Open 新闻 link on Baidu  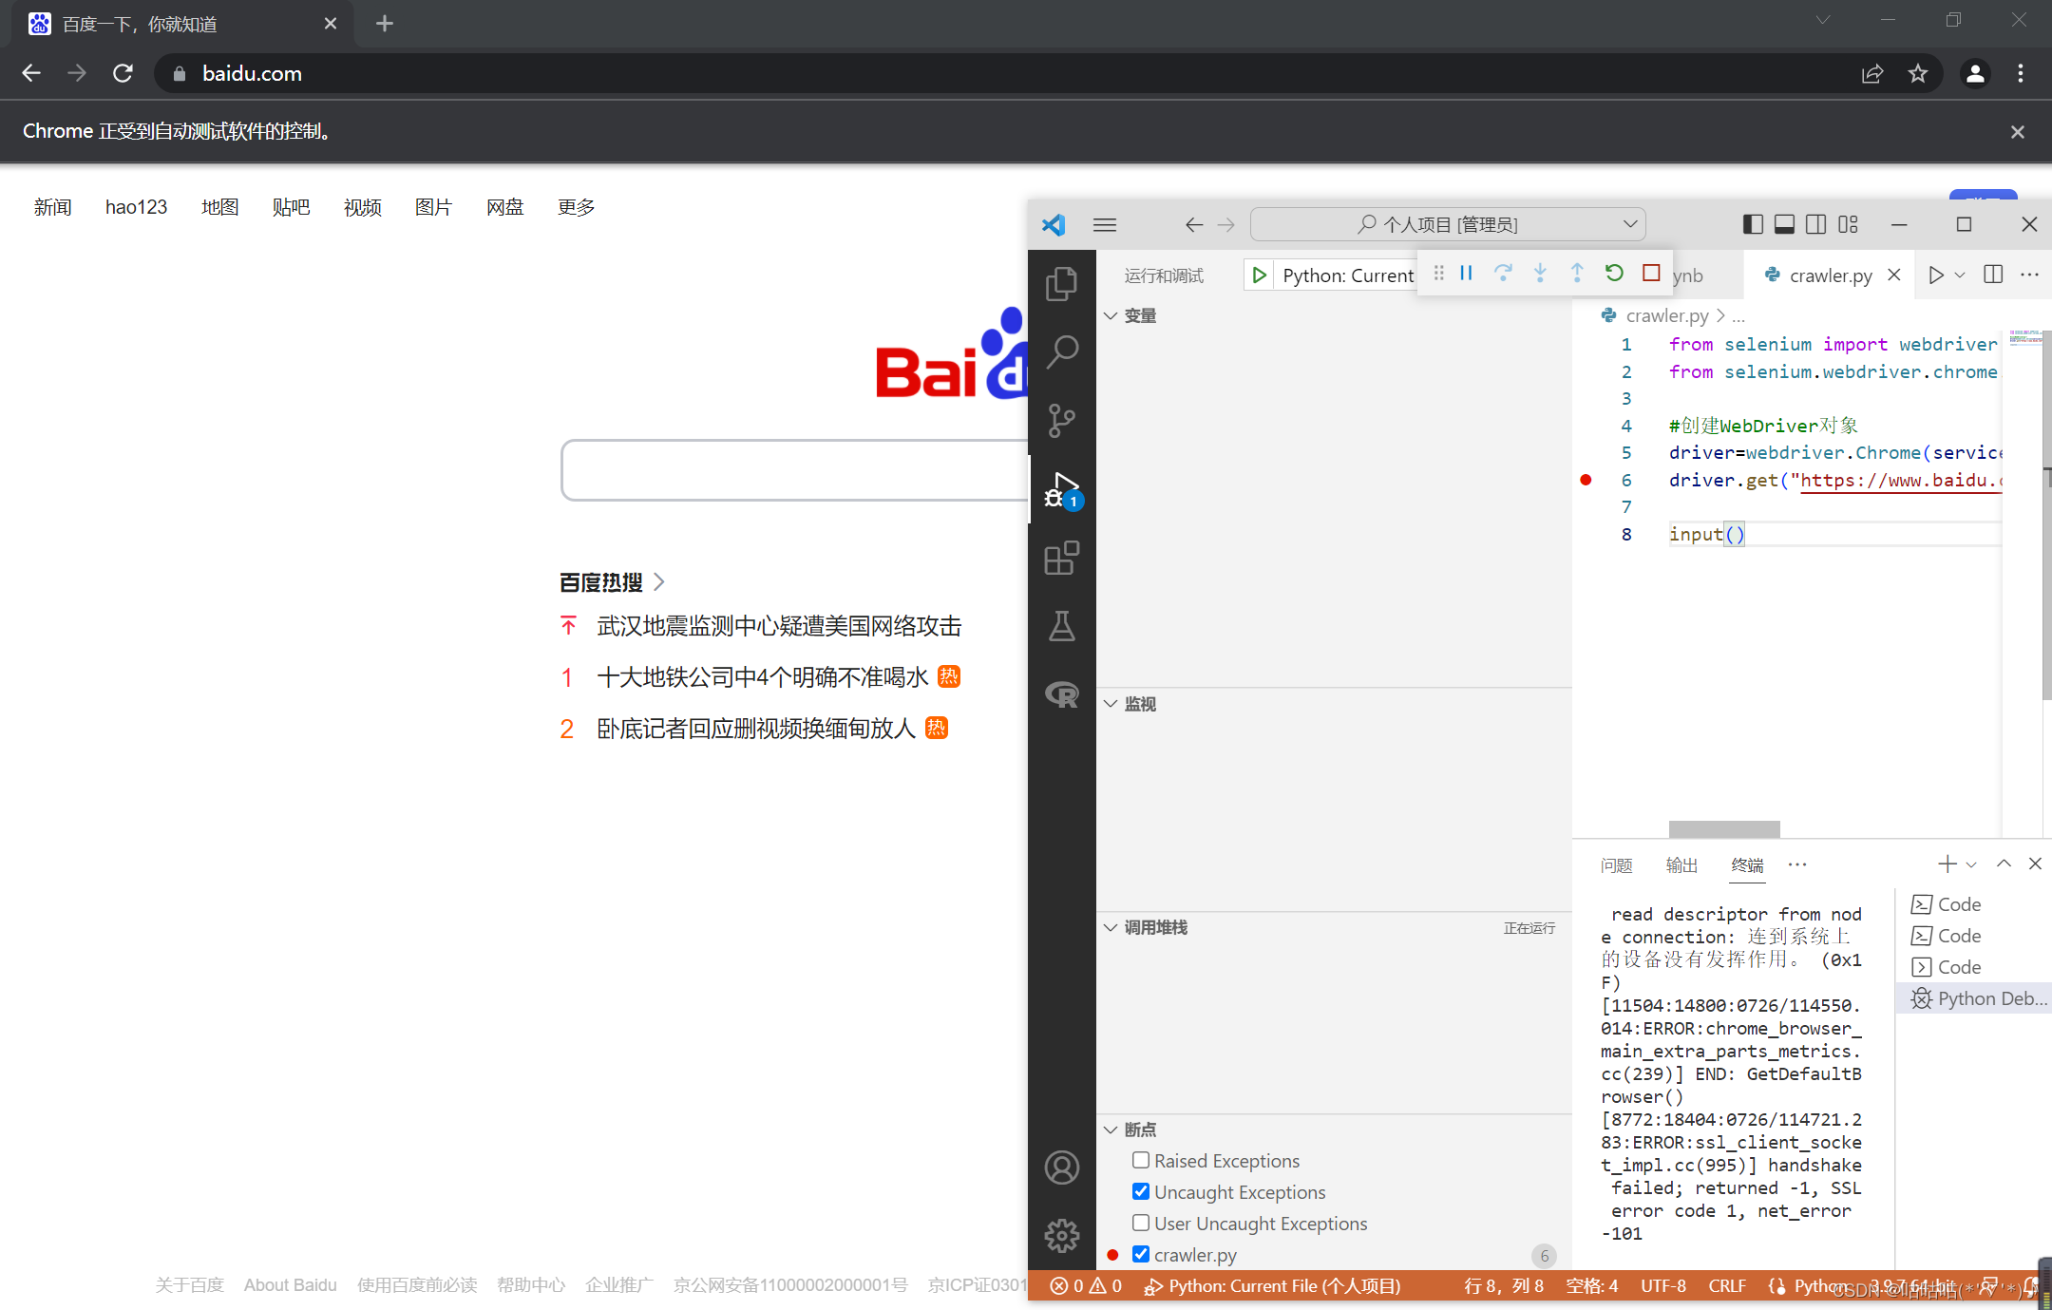[x=52, y=206]
